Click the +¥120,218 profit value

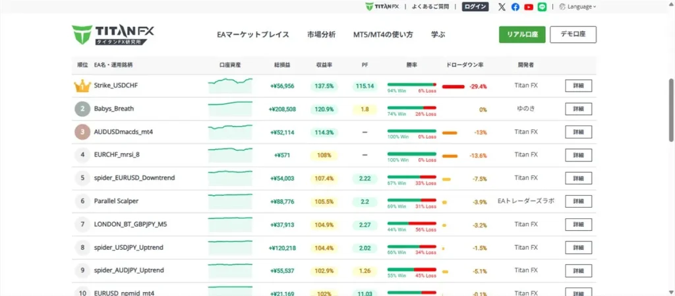(x=282, y=249)
